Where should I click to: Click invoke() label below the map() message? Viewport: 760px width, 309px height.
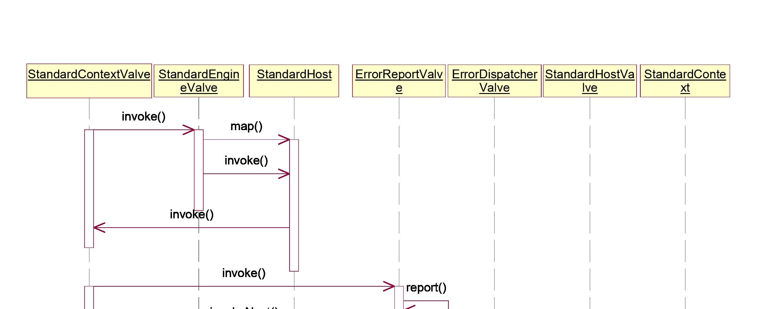(x=246, y=161)
